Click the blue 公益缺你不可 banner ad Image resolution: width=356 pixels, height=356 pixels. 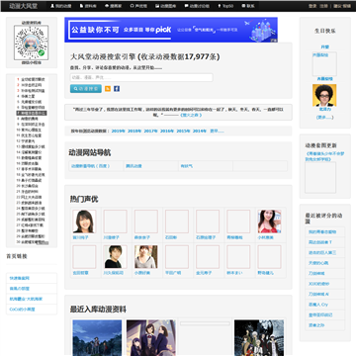pos(171,30)
